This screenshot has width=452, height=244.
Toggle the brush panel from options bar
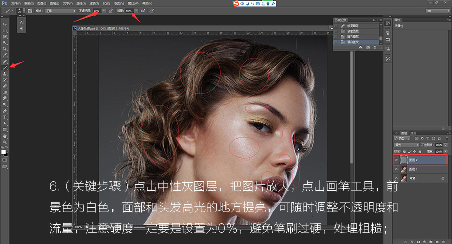point(30,11)
